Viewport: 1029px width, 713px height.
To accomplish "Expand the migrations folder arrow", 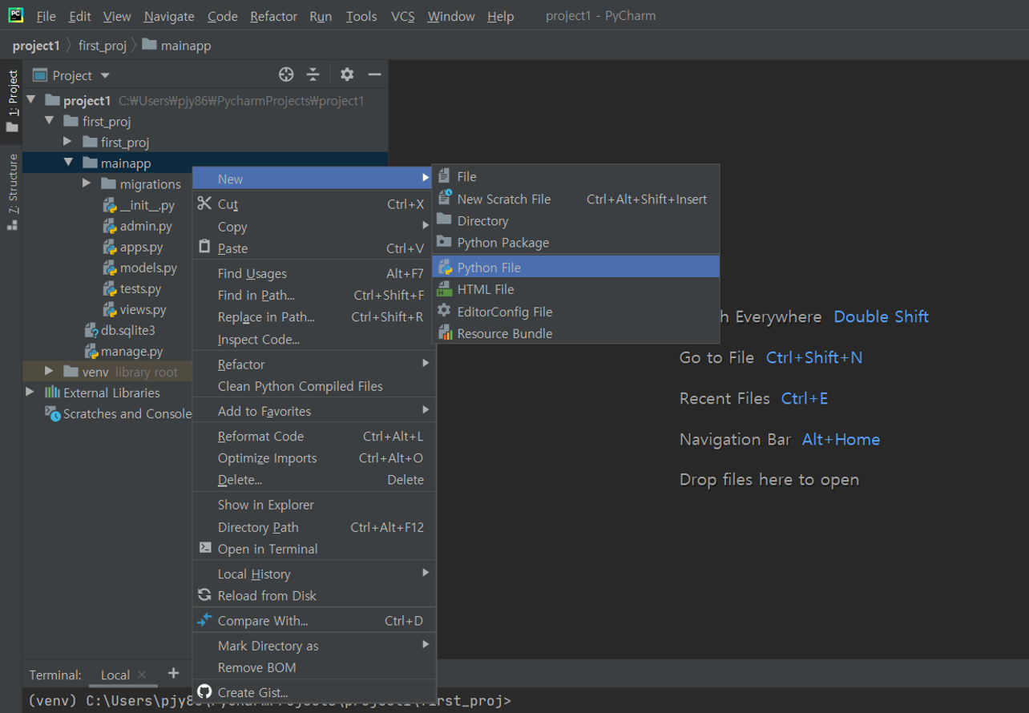I will tap(87, 183).
